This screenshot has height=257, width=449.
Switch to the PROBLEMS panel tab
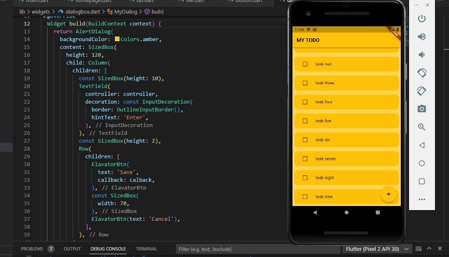pyautogui.click(x=32, y=249)
